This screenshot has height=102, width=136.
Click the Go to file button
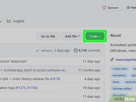click(x=48, y=36)
